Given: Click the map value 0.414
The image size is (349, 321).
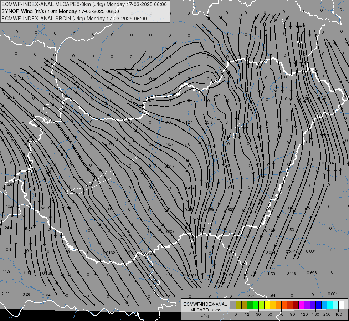Looking at the screenshot, I should [x=190, y=188].
